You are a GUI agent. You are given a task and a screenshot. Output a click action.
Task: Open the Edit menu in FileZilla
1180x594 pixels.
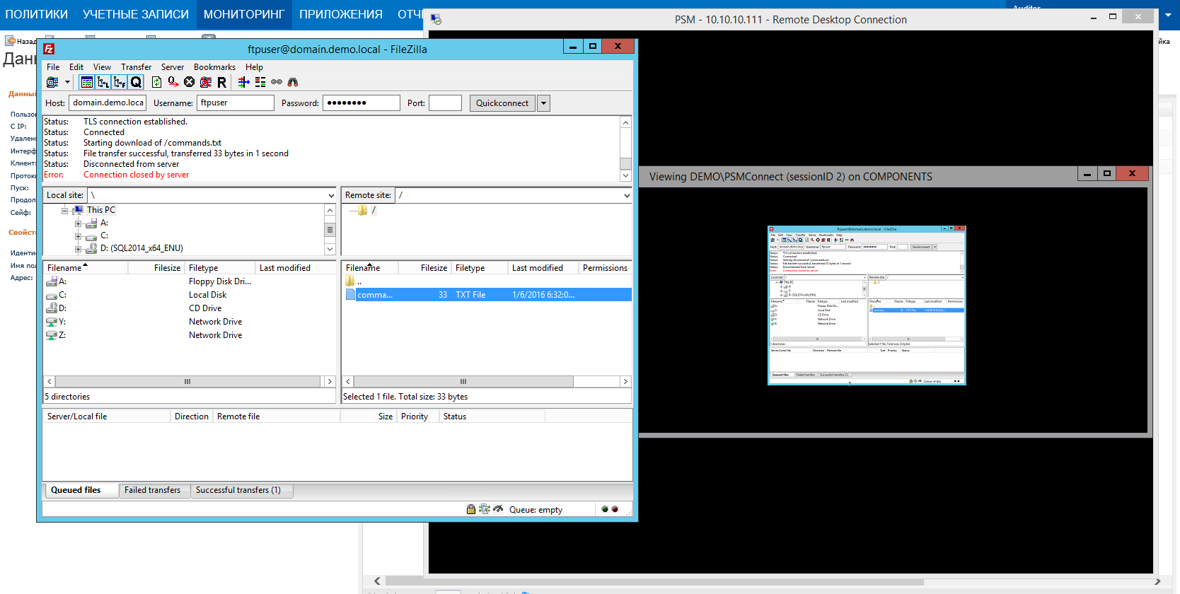tap(76, 67)
